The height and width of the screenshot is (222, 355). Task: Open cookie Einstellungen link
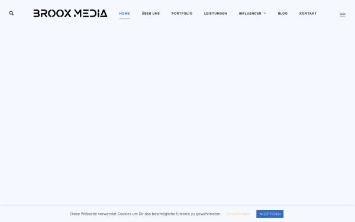(x=238, y=214)
